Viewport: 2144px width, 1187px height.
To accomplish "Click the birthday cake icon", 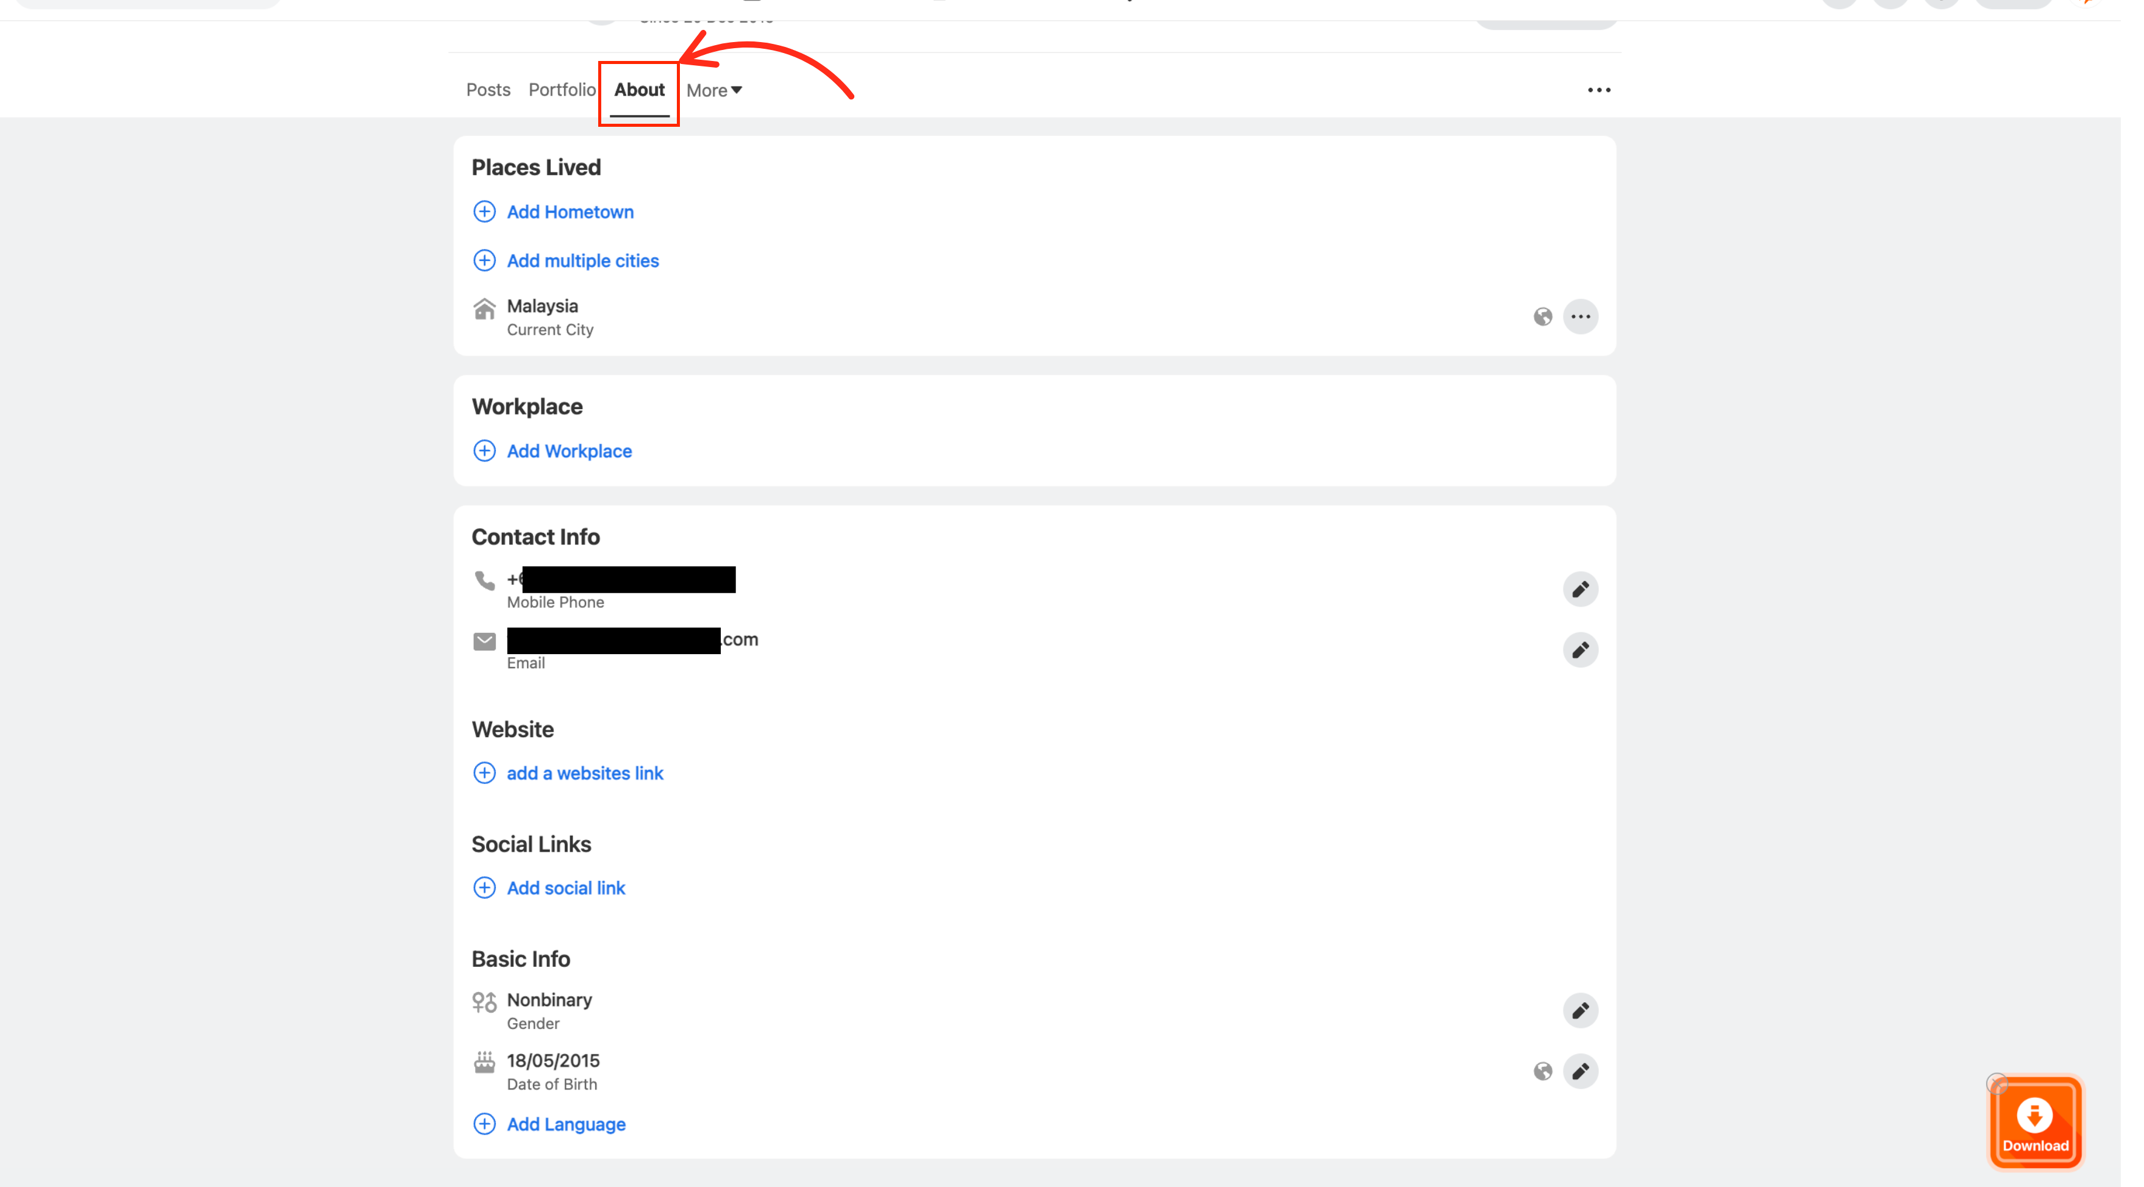I will [x=484, y=1062].
